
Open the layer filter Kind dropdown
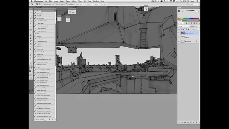coord(181,23)
